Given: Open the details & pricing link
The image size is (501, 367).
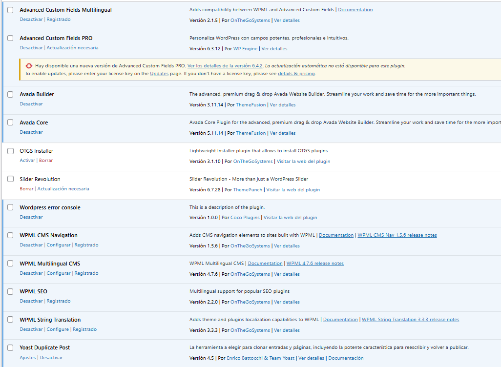Looking at the screenshot, I should tap(296, 74).
